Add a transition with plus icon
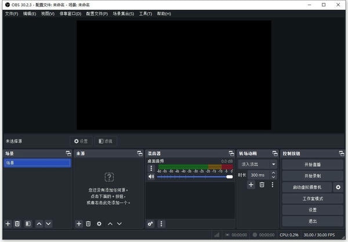This screenshot has height=242, width=348. tap(251, 185)
